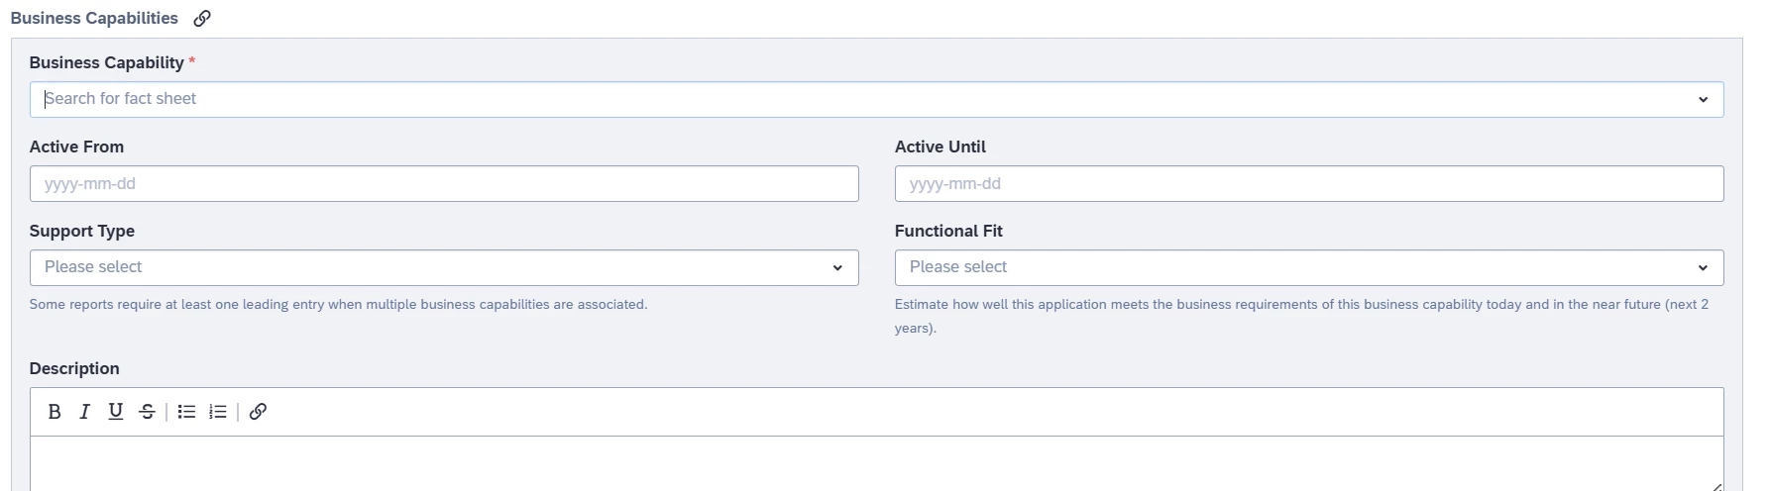This screenshot has height=491, width=1770.
Task: Click the Support Type field label
Action: click(x=81, y=231)
